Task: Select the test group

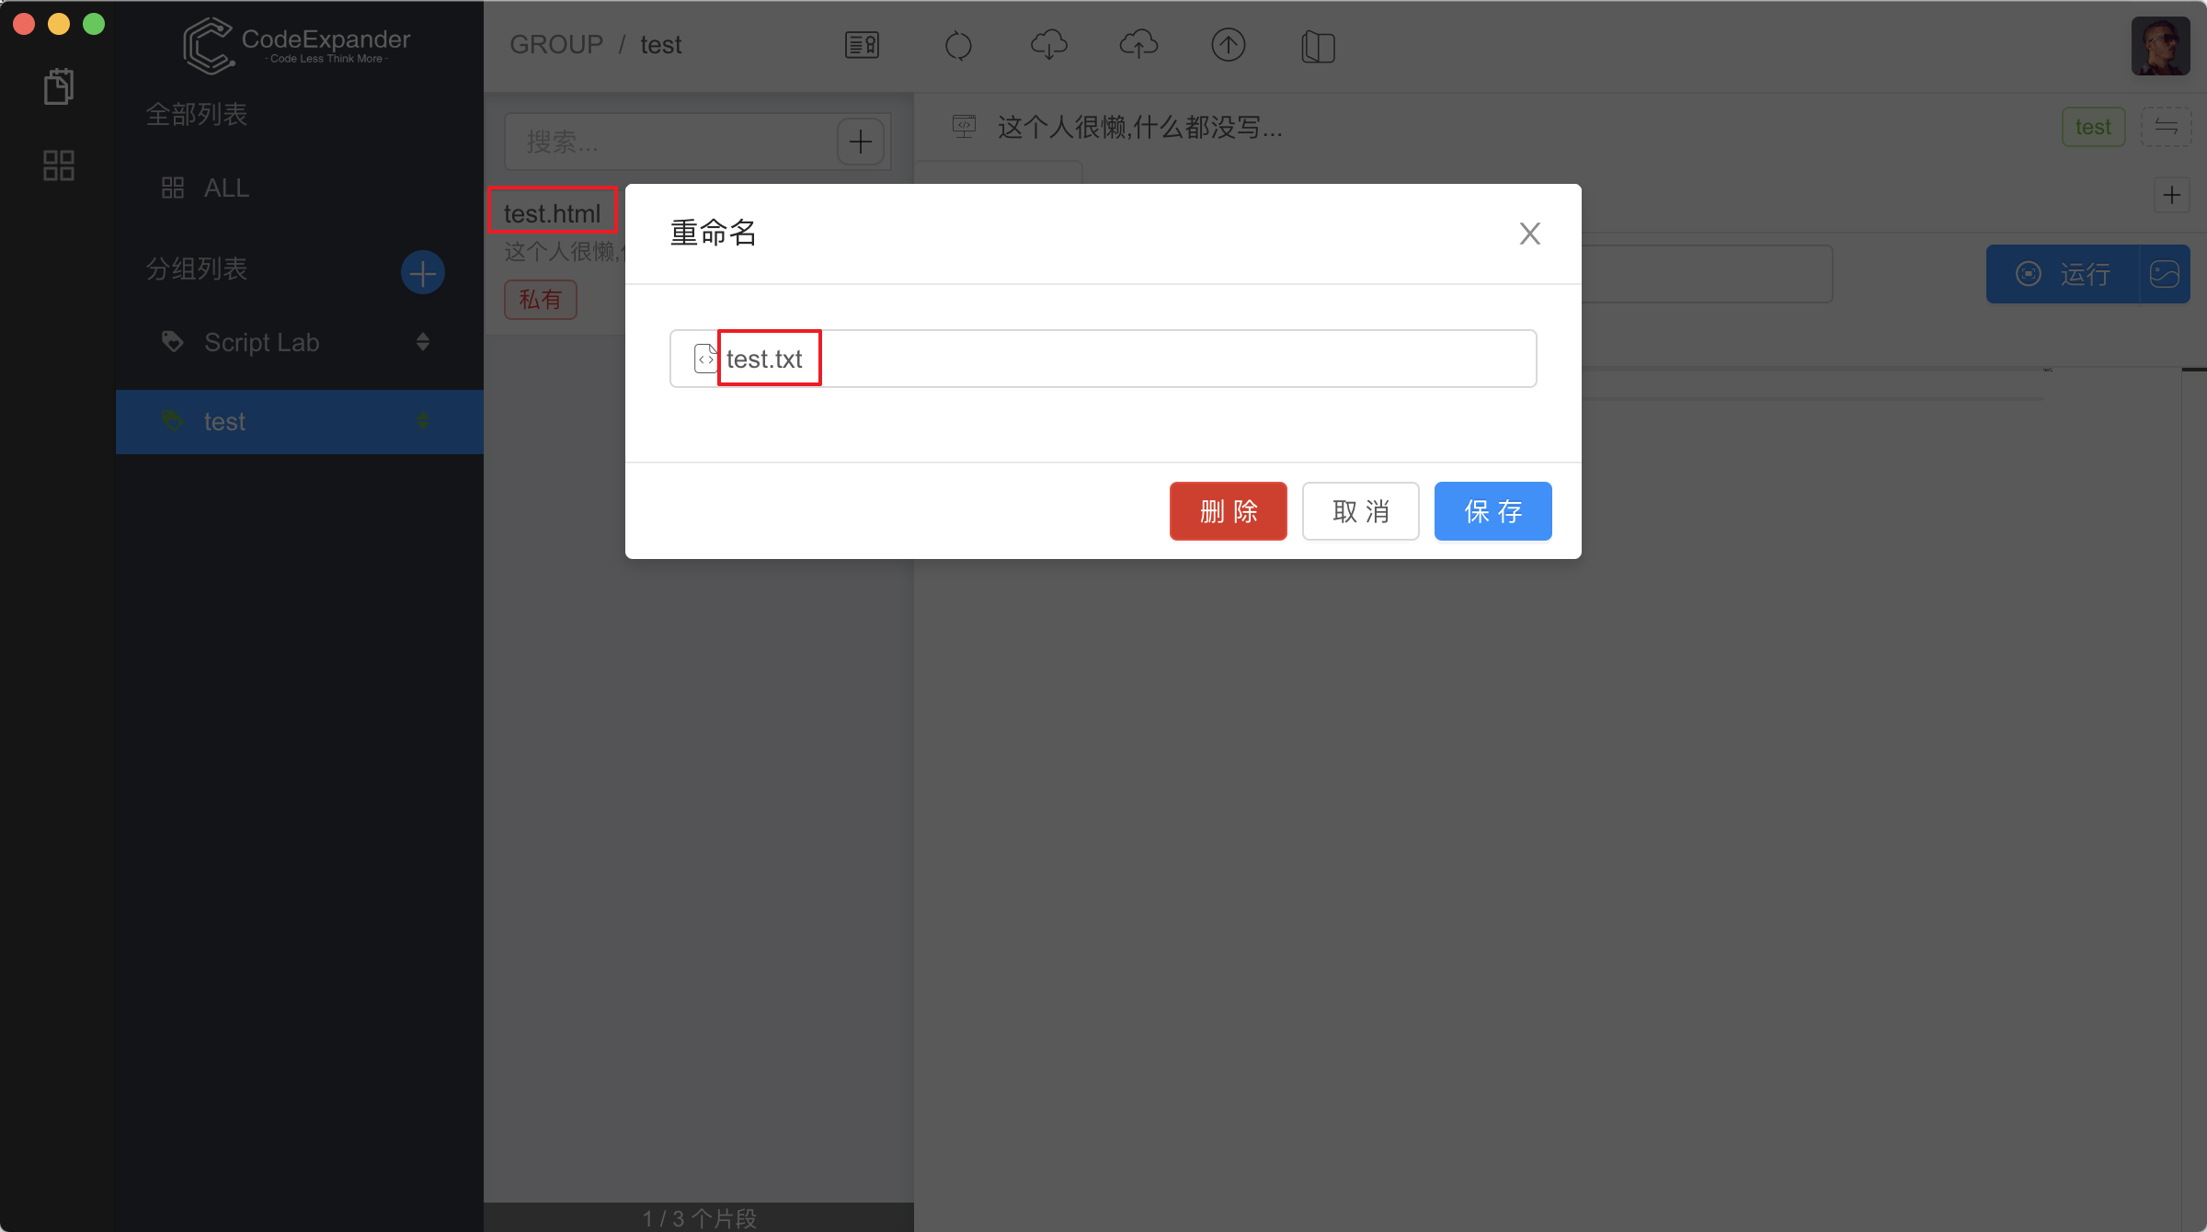Action: click(299, 421)
